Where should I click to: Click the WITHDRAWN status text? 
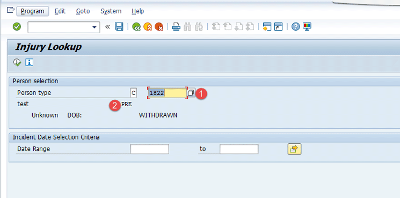[x=158, y=115]
